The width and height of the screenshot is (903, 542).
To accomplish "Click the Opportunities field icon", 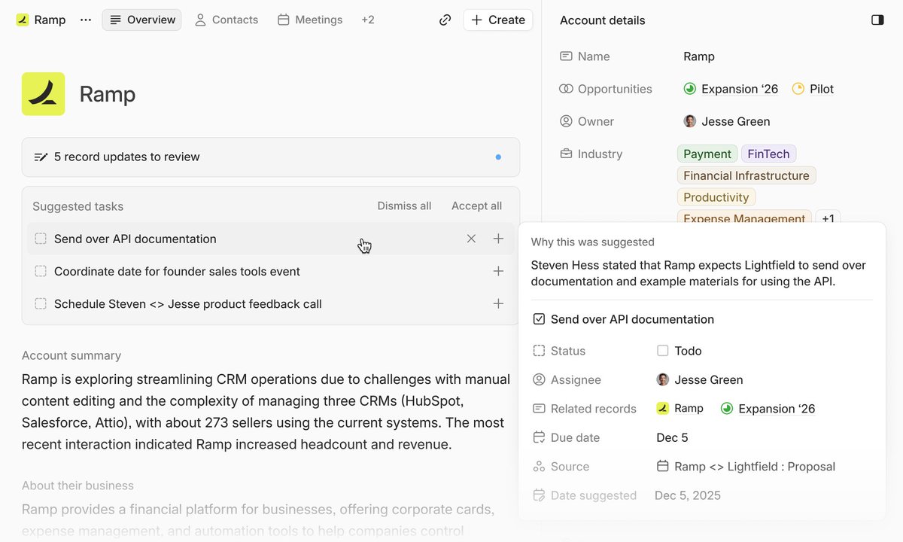I will click(x=566, y=89).
